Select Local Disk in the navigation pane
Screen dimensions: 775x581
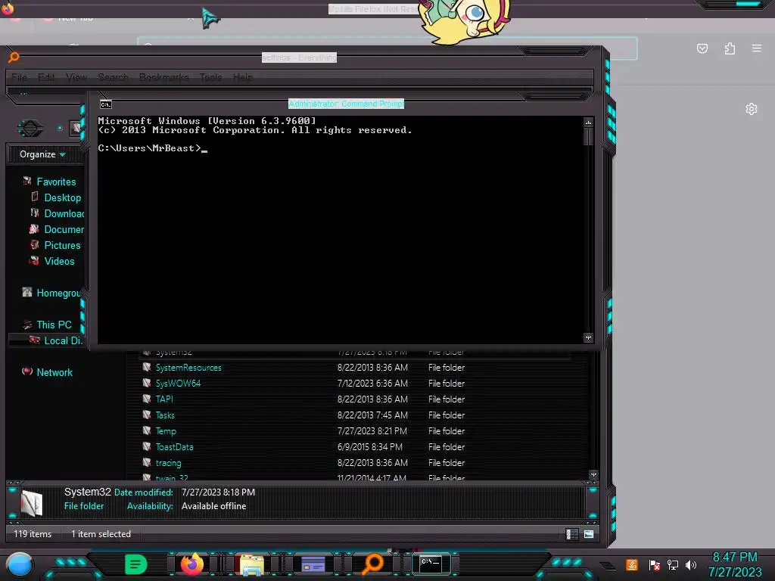[63, 340]
